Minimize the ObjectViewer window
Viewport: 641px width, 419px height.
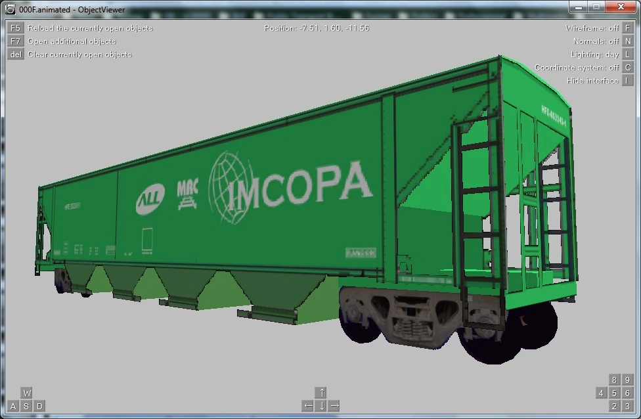(578, 7)
